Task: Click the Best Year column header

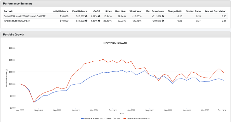Action: [x=121, y=11]
